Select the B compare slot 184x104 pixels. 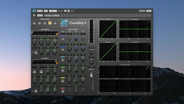point(41,11)
